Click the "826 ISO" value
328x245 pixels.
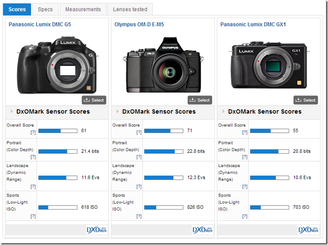[195, 207]
